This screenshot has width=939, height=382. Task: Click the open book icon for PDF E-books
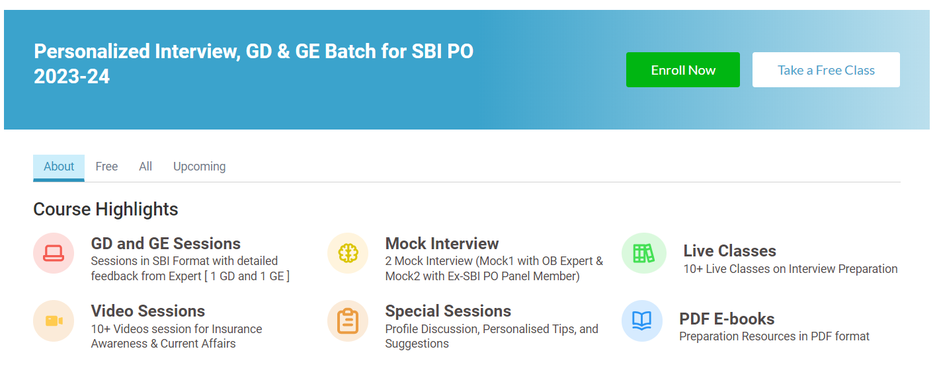[x=641, y=321]
